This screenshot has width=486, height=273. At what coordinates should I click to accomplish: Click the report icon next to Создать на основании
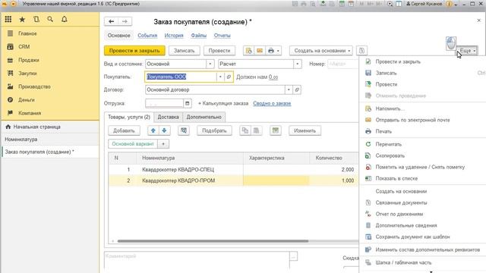click(x=361, y=51)
